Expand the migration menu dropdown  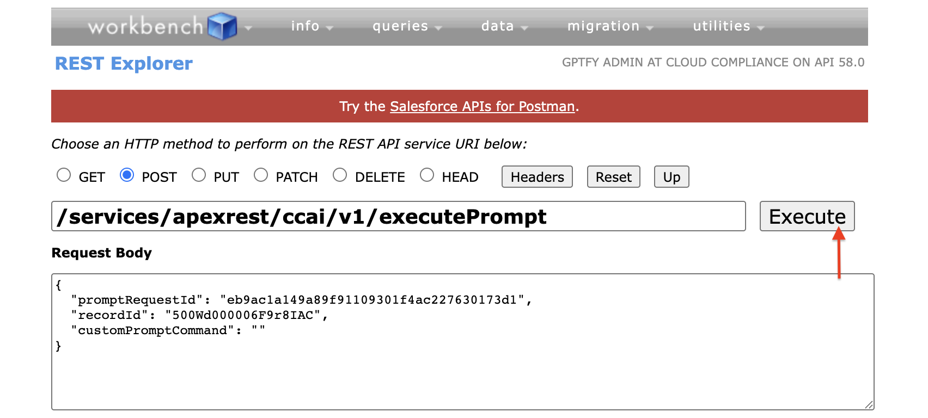pos(609,26)
